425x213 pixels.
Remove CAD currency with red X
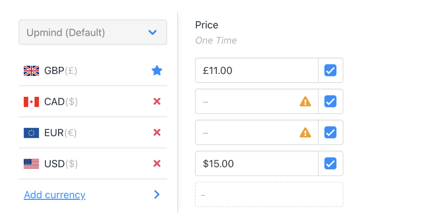pyautogui.click(x=157, y=101)
